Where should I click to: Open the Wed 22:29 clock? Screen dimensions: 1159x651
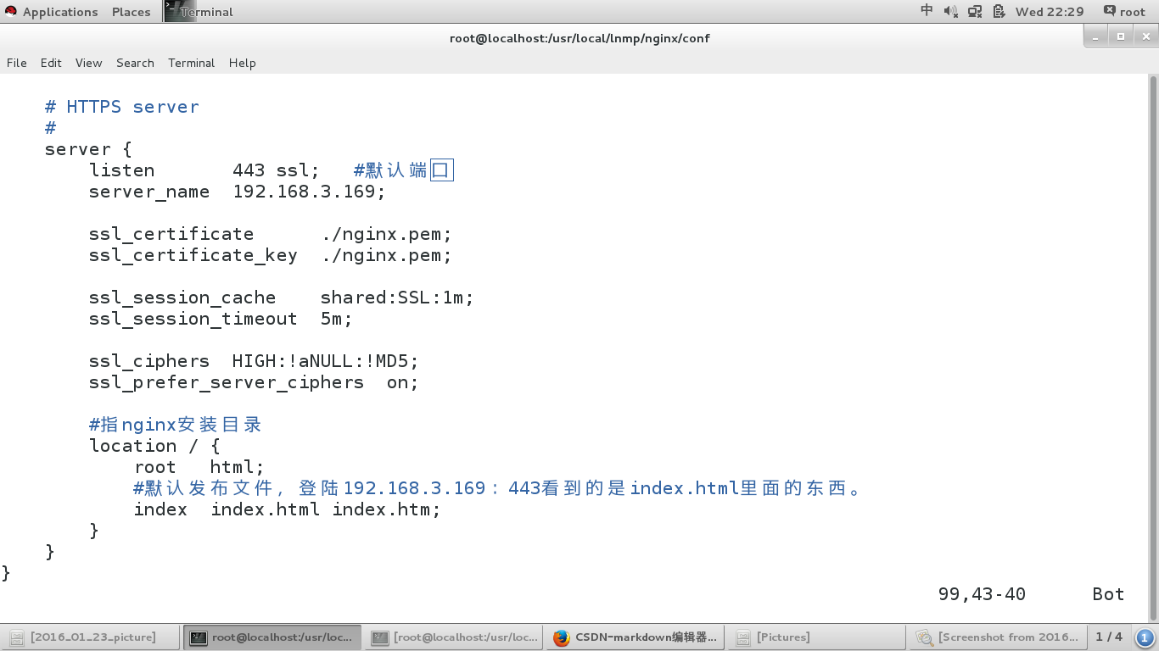[1050, 12]
